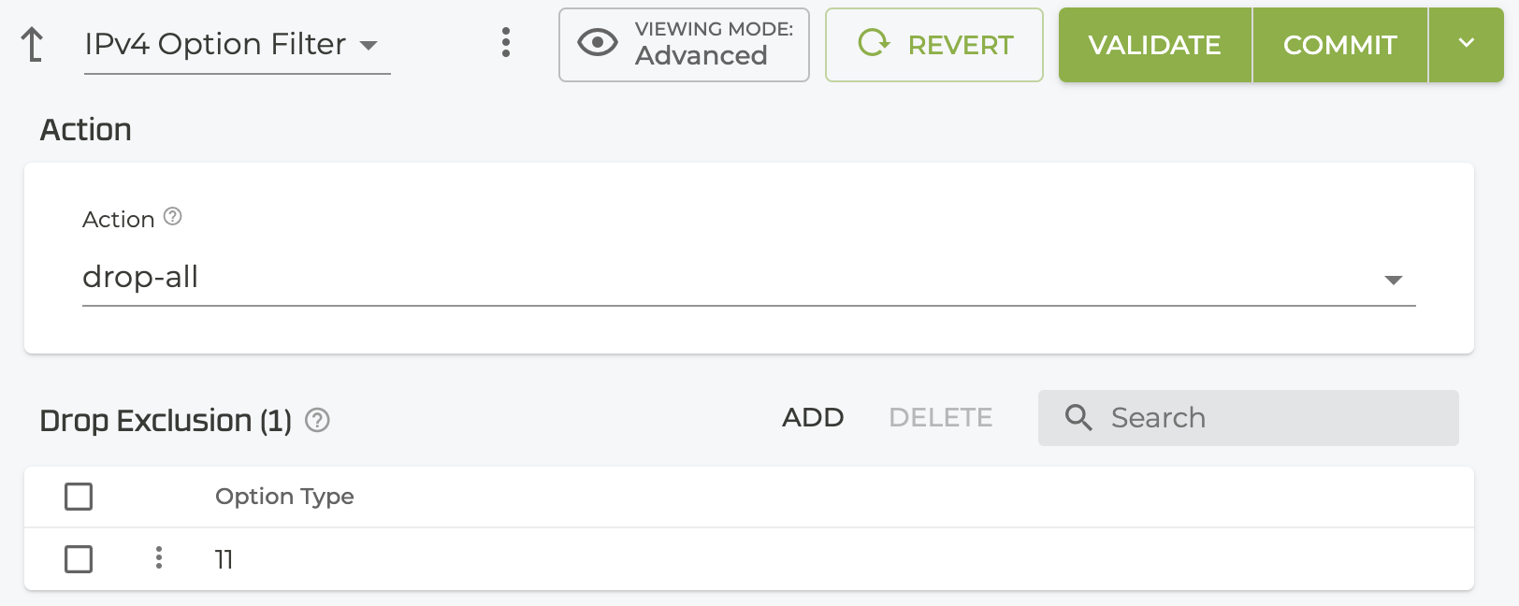Click the Option Type column header
Image resolution: width=1519 pixels, height=606 pixels.
click(284, 497)
